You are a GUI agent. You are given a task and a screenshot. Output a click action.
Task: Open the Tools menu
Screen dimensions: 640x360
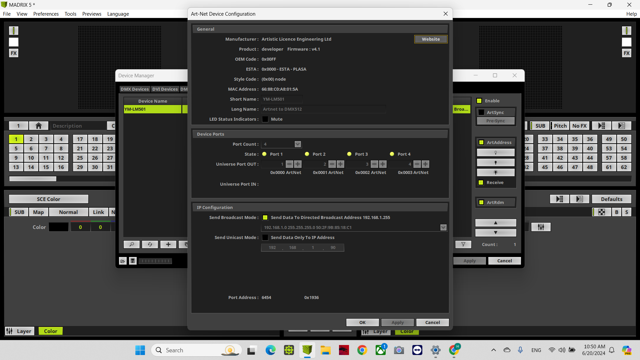[x=70, y=14]
